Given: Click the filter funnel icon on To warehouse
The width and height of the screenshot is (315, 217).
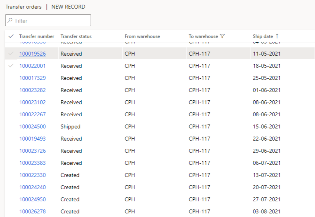Looking at the screenshot, I should pos(222,36).
